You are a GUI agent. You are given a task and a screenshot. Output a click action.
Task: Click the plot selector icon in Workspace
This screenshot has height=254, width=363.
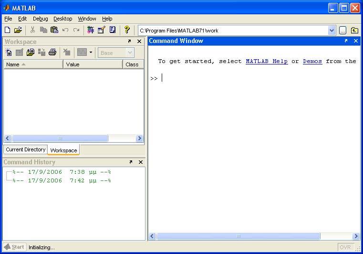click(x=82, y=52)
